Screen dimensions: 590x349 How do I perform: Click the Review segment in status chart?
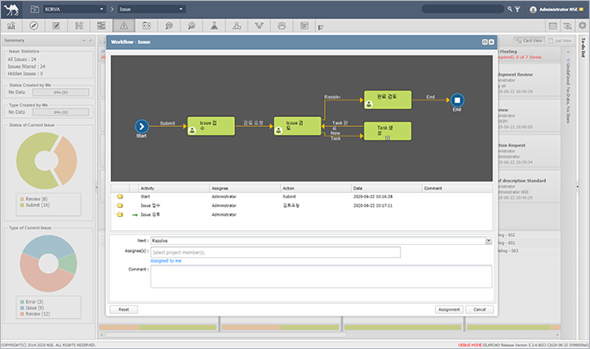67,160
